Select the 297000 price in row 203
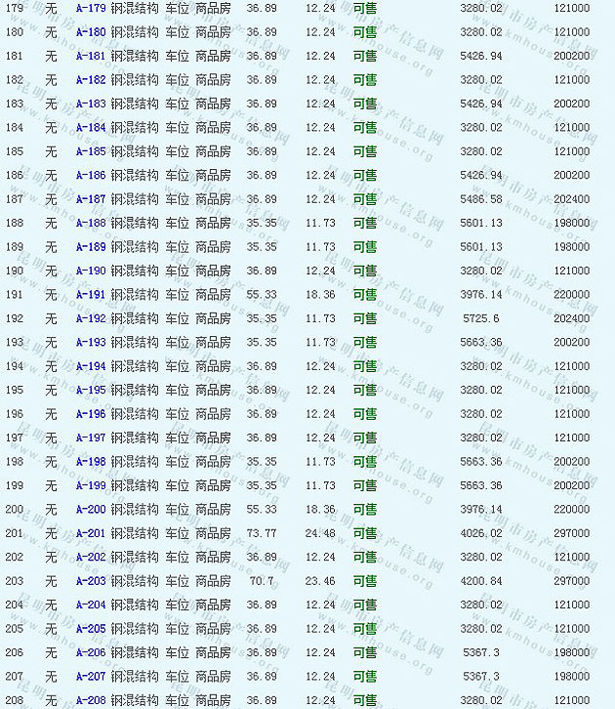 [571, 581]
